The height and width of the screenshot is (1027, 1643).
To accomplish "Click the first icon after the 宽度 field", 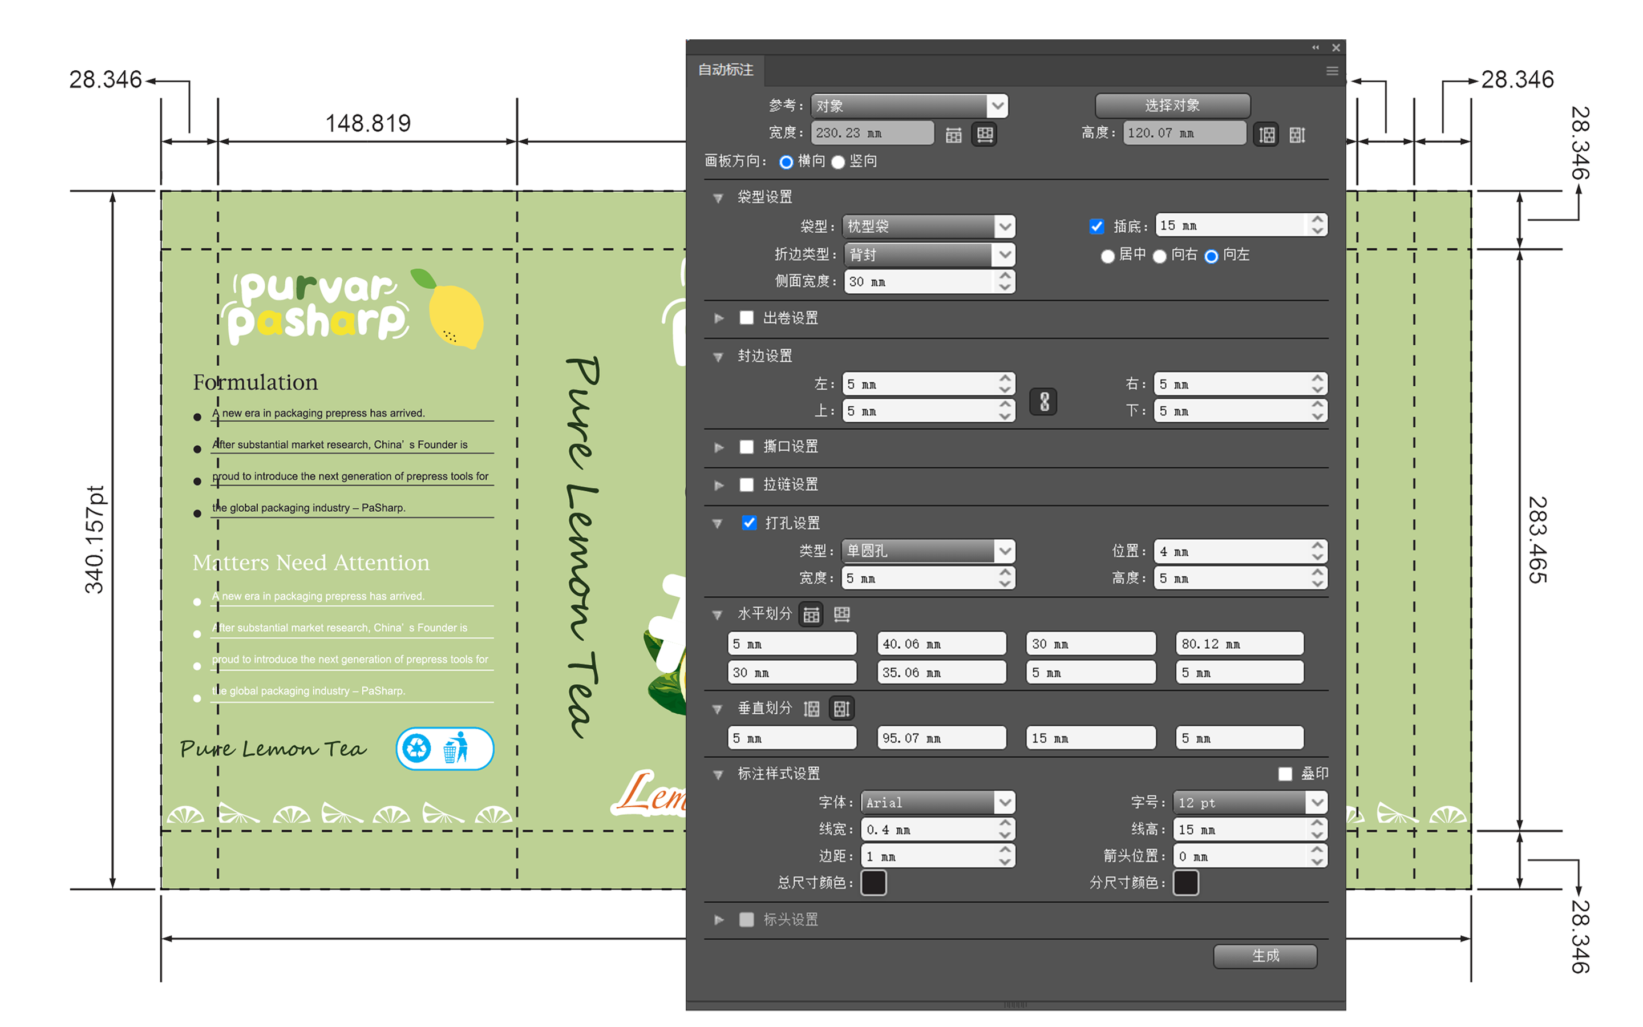I will [953, 135].
